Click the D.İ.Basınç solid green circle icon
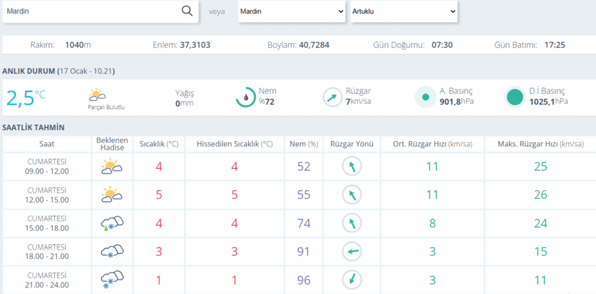Viewport: 596px width, 294px height. [515, 97]
